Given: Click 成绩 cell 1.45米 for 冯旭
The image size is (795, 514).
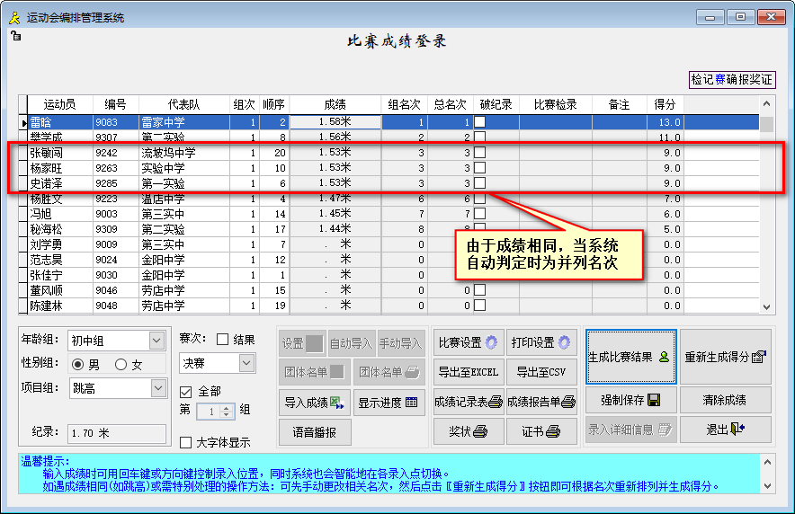Looking at the screenshot, I should [x=335, y=214].
